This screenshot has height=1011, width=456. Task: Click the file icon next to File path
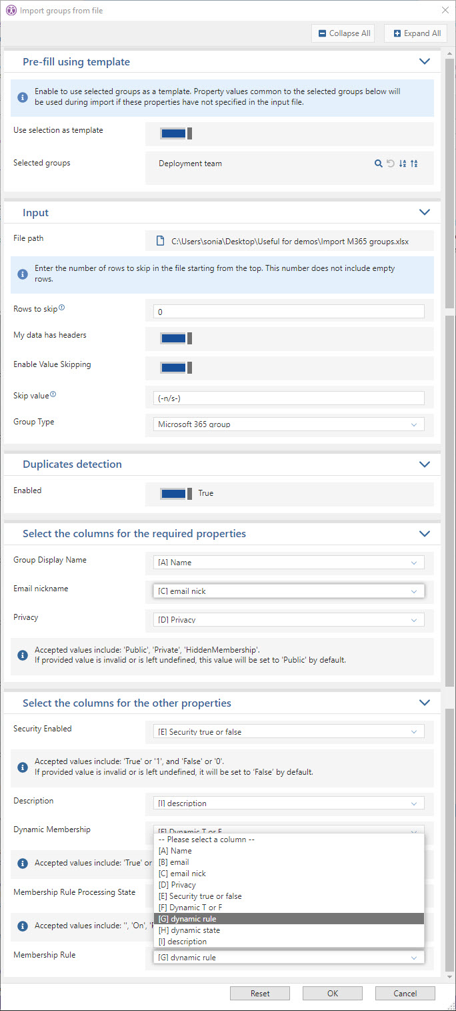(x=160, y=241)
